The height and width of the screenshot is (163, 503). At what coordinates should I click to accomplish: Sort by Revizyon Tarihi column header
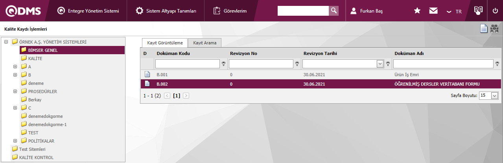point(321,53)
